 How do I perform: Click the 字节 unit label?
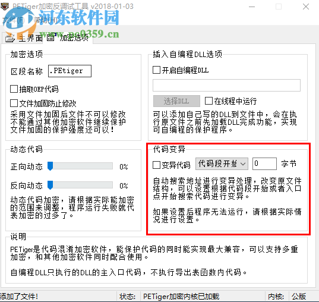click(289, 163)
